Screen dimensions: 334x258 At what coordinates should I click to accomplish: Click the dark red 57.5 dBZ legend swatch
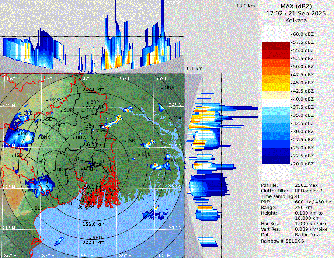[x=276, y=46]
